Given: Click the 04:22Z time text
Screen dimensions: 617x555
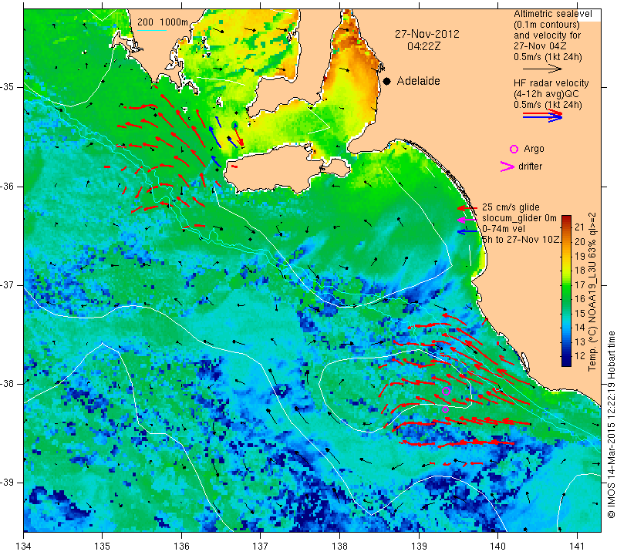Looking at the screenshot, I should tap(423, 46).
